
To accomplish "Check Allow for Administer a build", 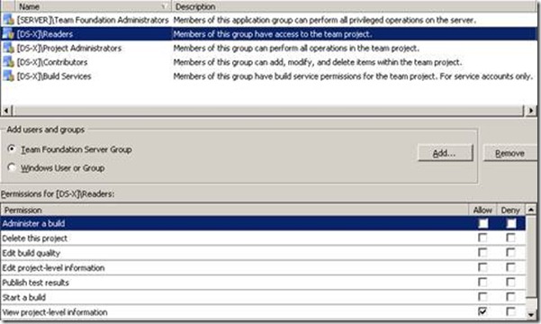I will click(482, 223).
